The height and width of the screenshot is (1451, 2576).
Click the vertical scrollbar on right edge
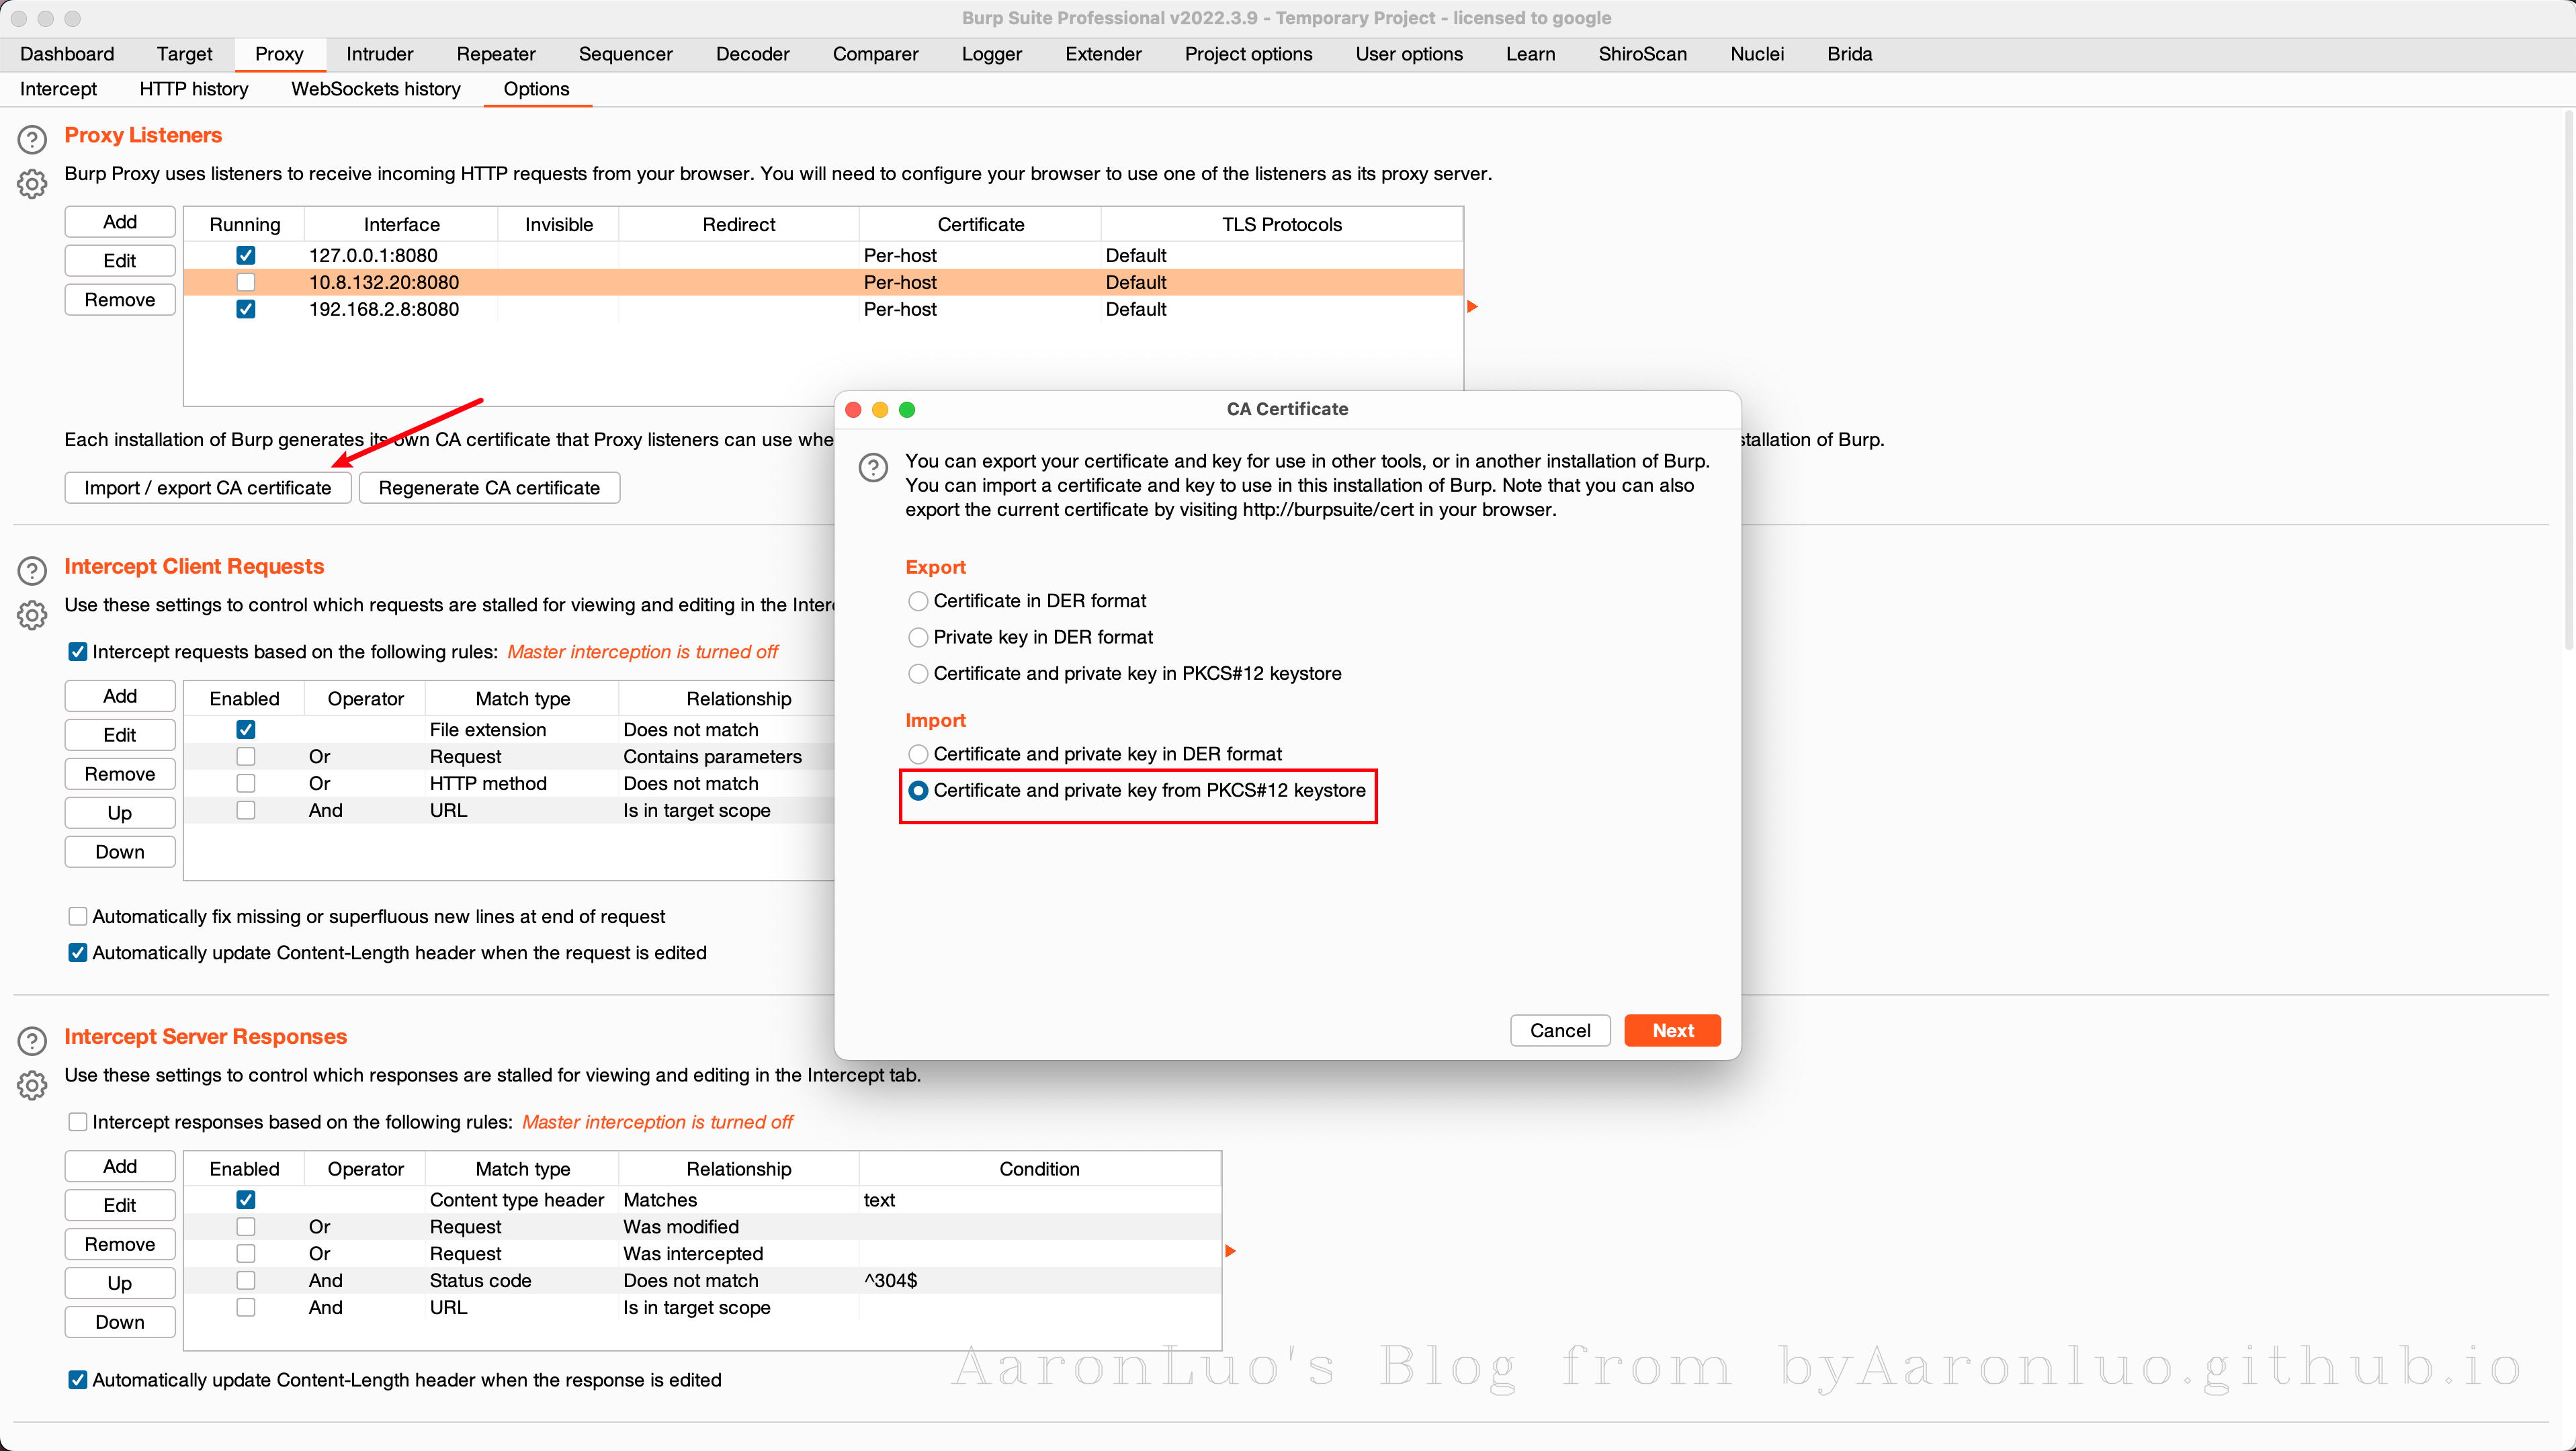(x=2568, y=380)
